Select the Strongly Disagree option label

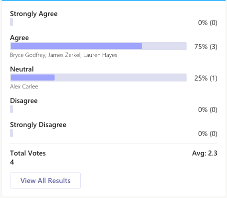38,125
